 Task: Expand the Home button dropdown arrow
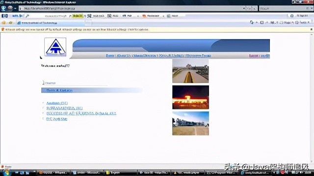[257, 22]
